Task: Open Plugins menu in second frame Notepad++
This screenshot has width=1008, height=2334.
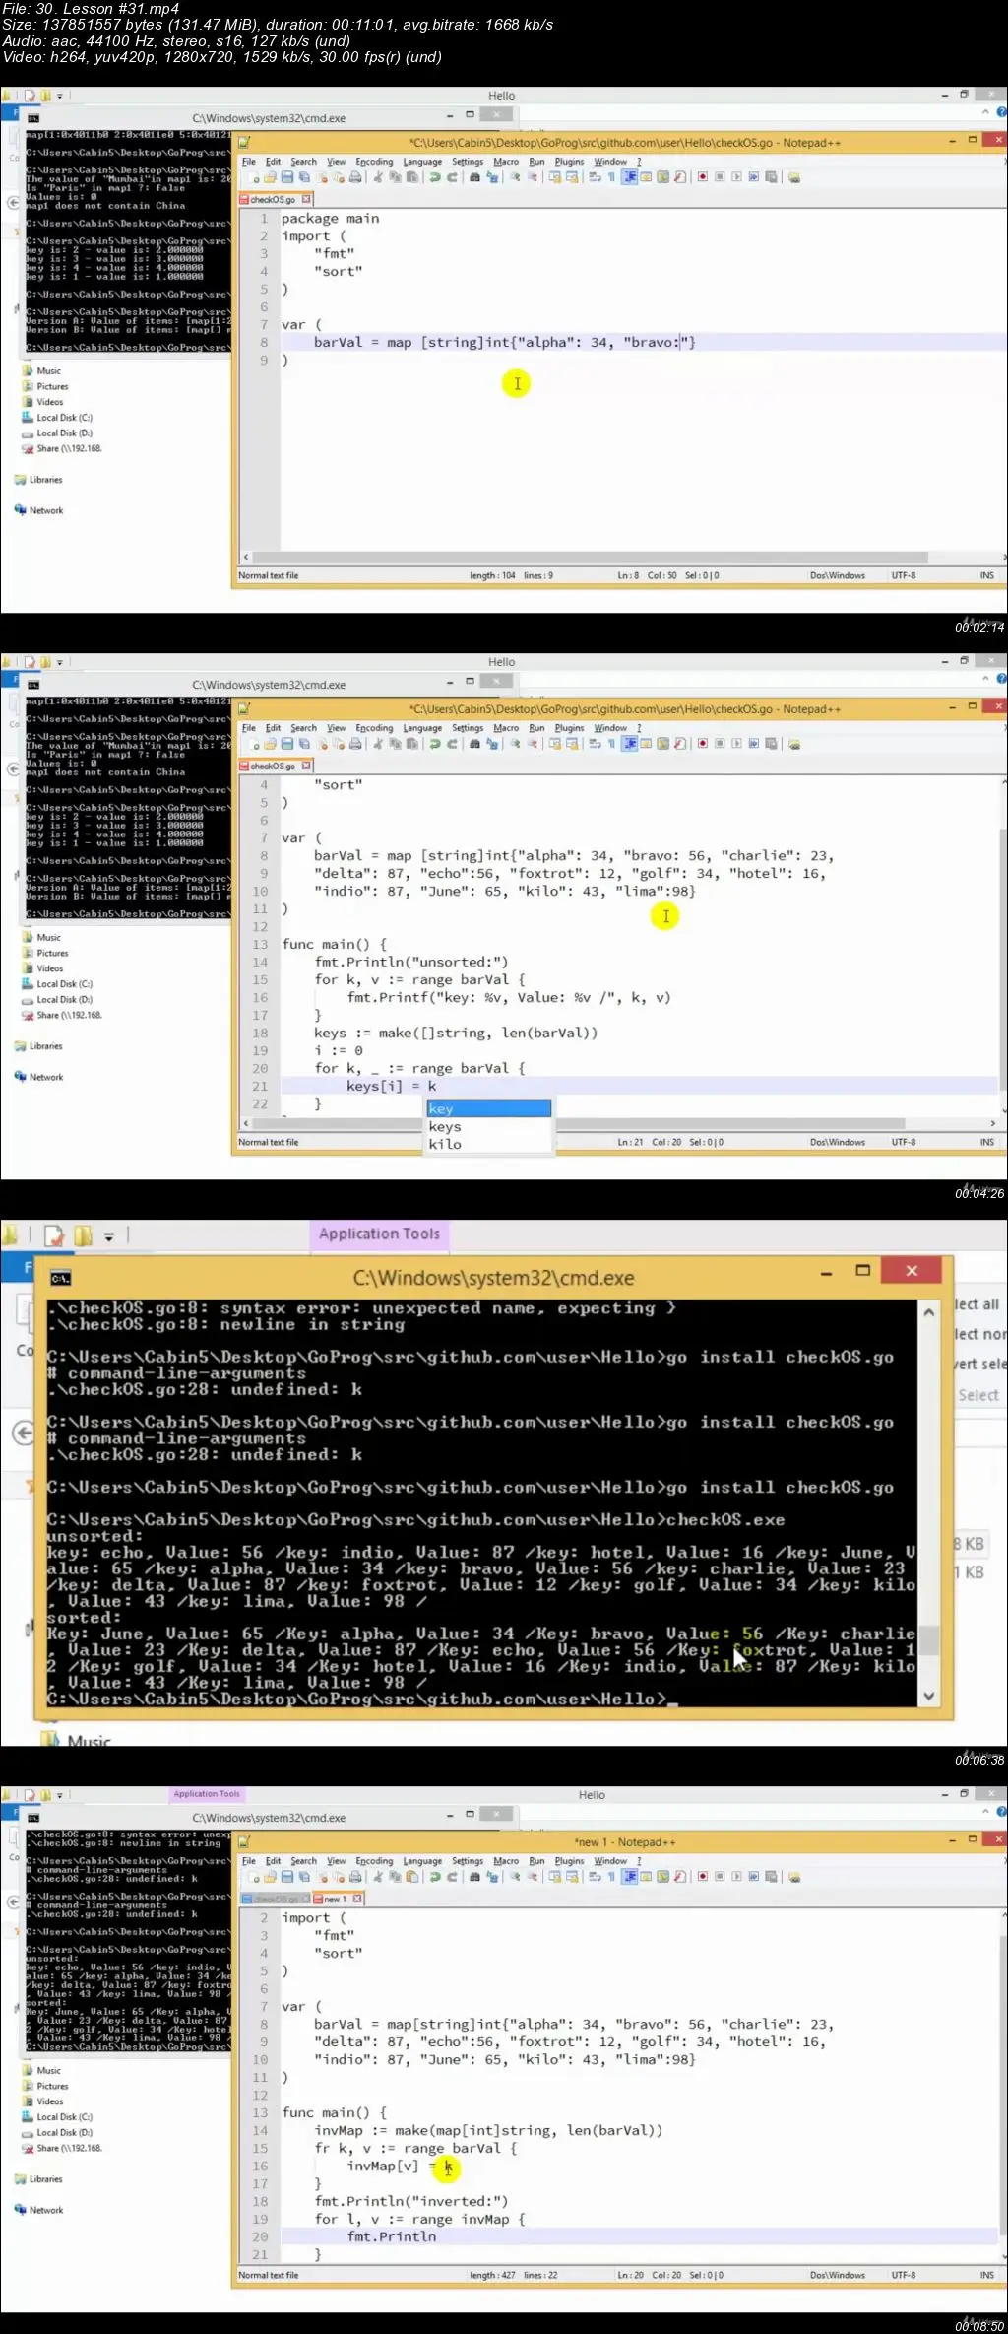Action: coord(569,728)
